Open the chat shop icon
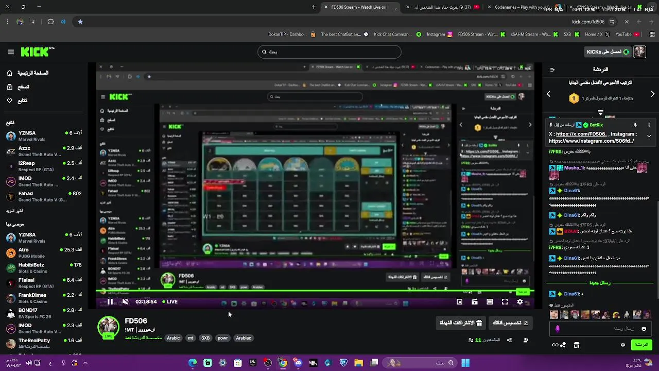Viewport: 659px width, 371px height. [x=577, y=345]
